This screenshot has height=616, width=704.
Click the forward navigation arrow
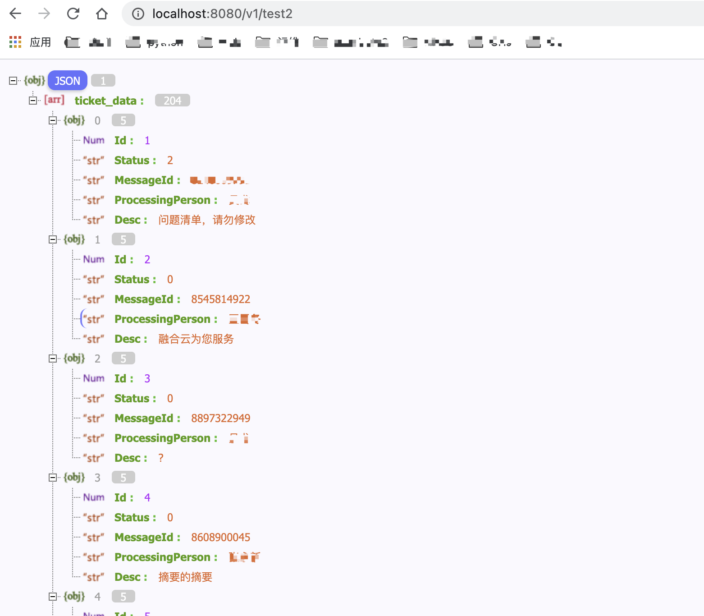tap(44, 14)
